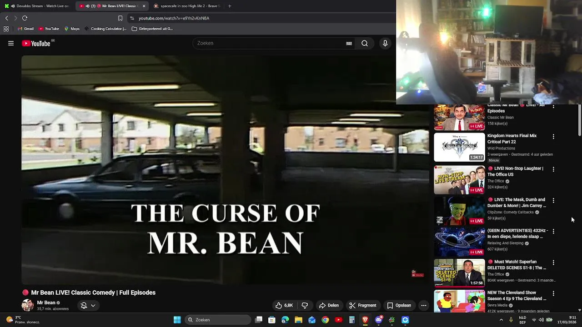Image resolution: width=582 pixels, height=327 pixels.
Task: Start voice search with the microphone icon
Action: tap(385, 44)
